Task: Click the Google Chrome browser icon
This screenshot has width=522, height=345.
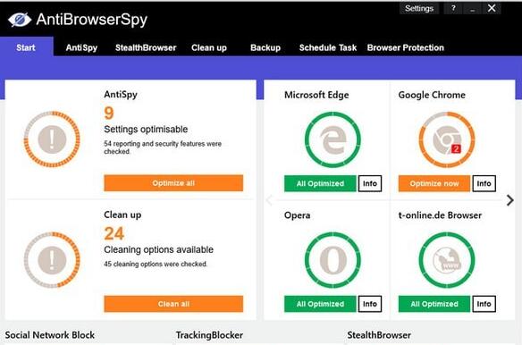Action: point(447,139)
